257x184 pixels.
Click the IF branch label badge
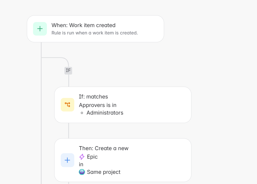point(68,71)
